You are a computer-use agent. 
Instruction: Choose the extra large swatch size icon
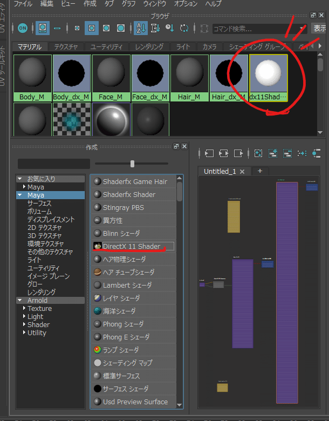point(121,28)
